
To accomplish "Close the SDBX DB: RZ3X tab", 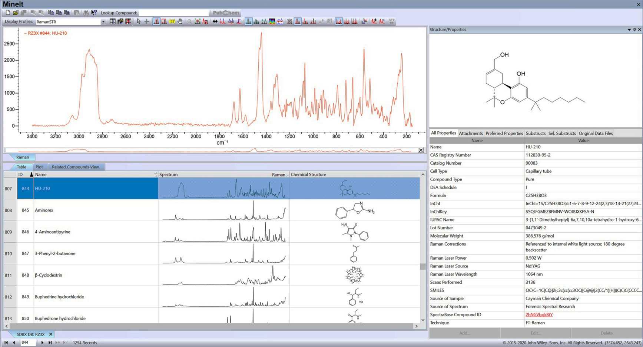I will (x=51, y=334).
